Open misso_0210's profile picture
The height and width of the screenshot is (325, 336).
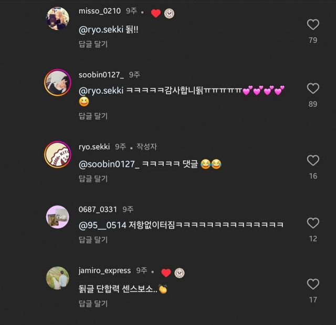[57, 18]
